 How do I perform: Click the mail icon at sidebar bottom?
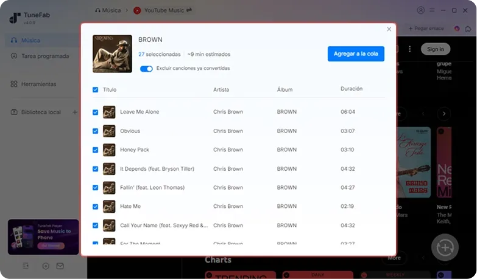click(60, 266)
